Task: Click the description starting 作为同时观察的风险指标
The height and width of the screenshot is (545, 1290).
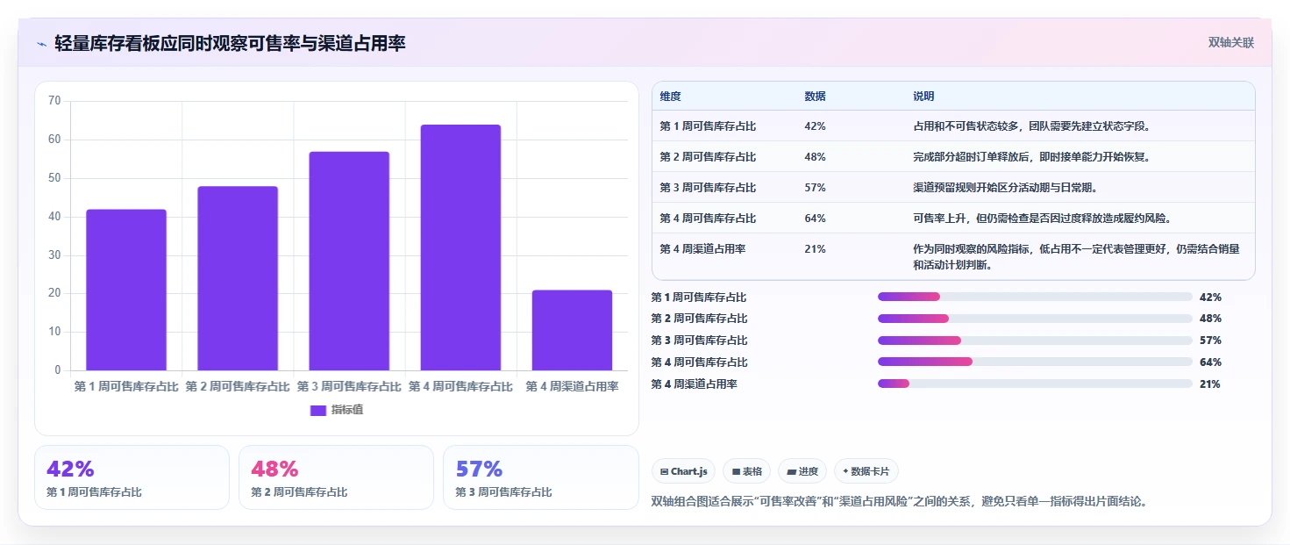Action: click(x=1076, y=257)
